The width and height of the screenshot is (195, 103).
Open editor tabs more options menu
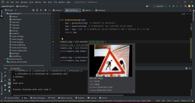(x=190, y=10)
